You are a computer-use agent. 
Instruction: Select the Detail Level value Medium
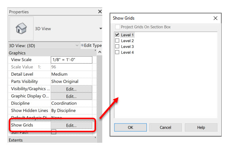[x=72, y=74]
